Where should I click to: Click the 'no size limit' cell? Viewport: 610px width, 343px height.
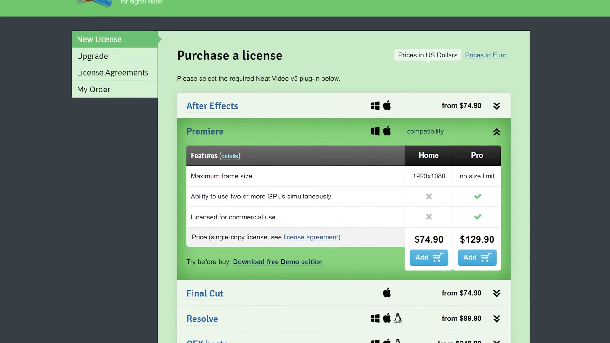477,176
